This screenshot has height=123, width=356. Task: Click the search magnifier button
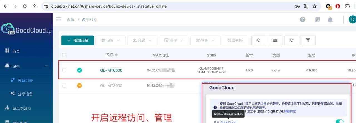click(x=259, y=40)
